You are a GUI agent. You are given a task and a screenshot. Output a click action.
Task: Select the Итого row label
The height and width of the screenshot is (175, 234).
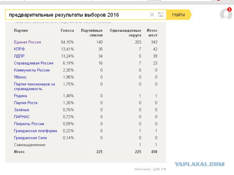pos(19,152)
